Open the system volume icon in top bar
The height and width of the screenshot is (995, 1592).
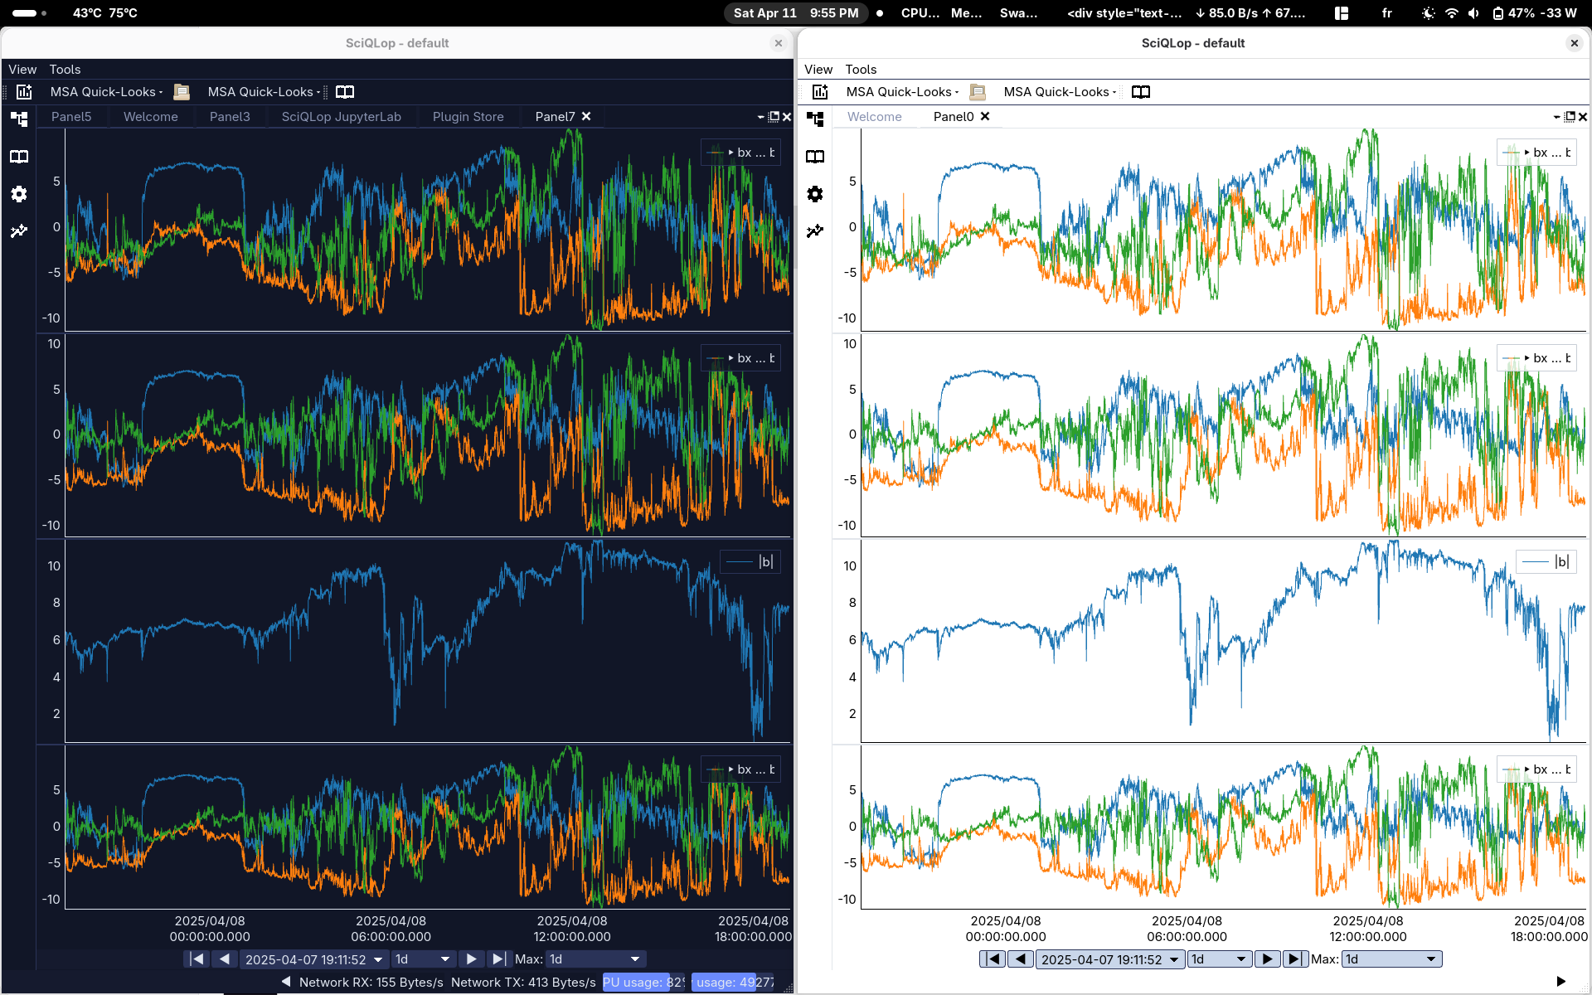1473,13
